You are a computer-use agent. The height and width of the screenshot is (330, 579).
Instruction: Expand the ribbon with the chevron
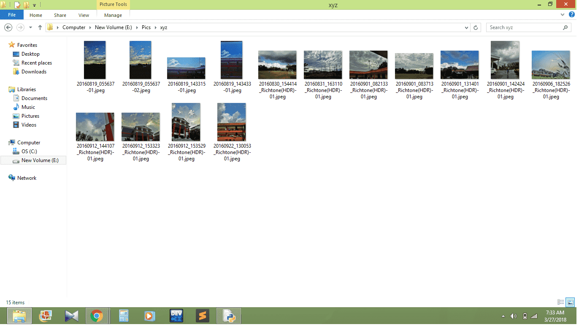click(x=563, y=15)
